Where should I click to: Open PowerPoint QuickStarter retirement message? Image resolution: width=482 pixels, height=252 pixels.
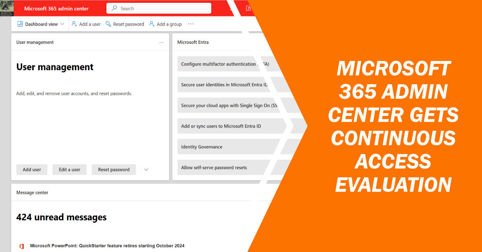(x=107, y=246)
